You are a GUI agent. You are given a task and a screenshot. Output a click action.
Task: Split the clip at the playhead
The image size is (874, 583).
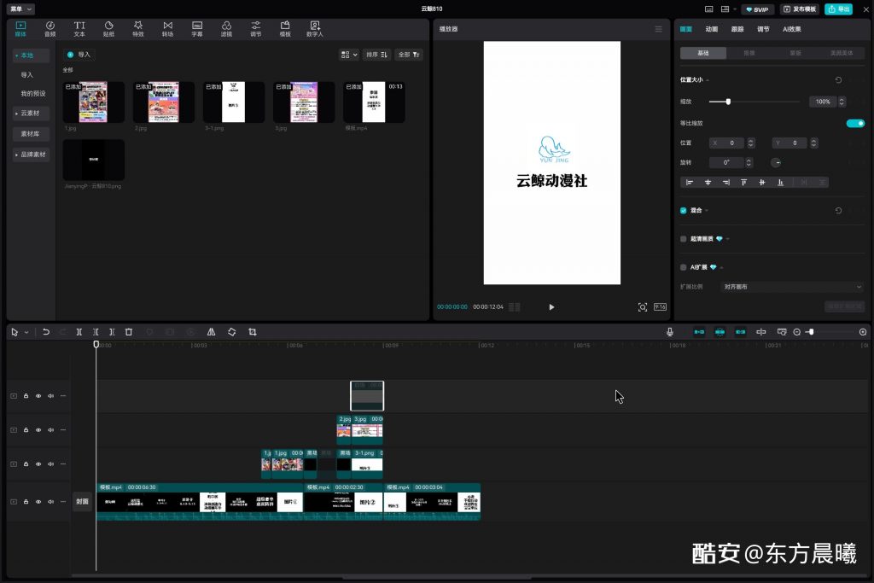[79, 332]
